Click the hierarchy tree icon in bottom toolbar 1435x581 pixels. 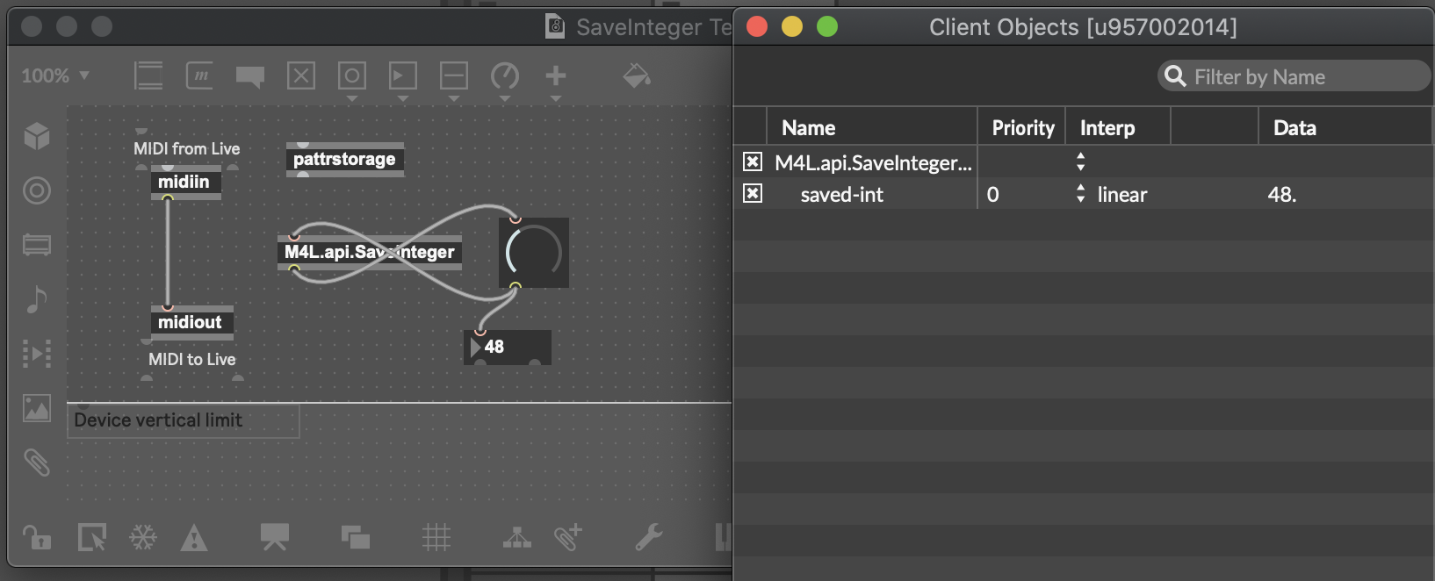point(517,537)
